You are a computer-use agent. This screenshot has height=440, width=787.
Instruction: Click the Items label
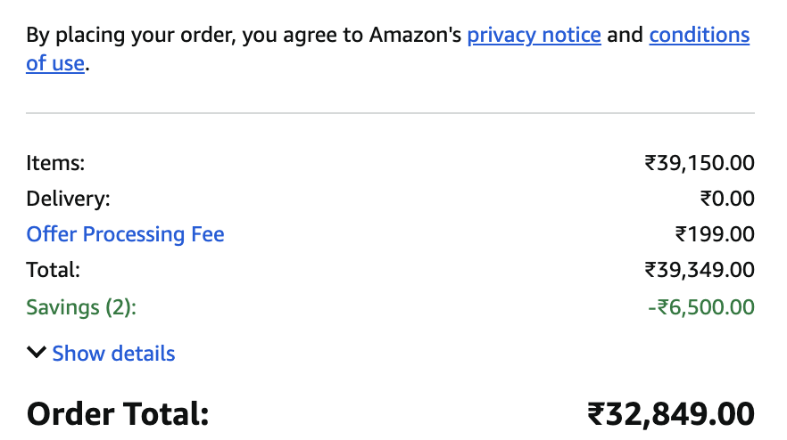point(55,163)
